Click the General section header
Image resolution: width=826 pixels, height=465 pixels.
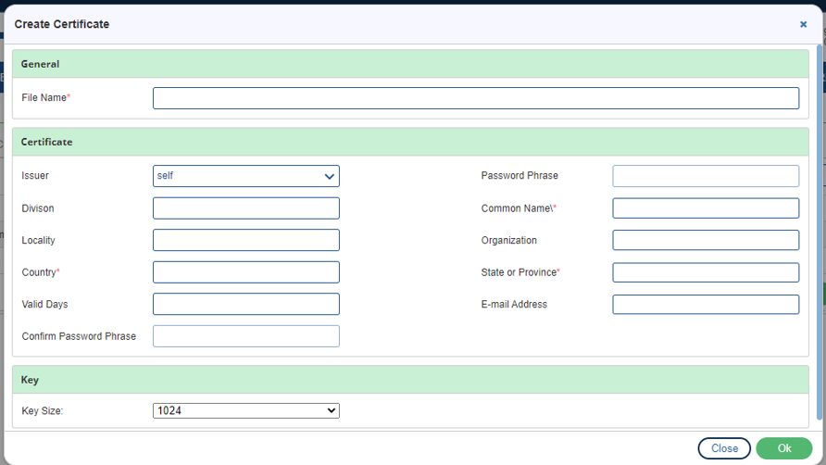(x=410, y=64)
